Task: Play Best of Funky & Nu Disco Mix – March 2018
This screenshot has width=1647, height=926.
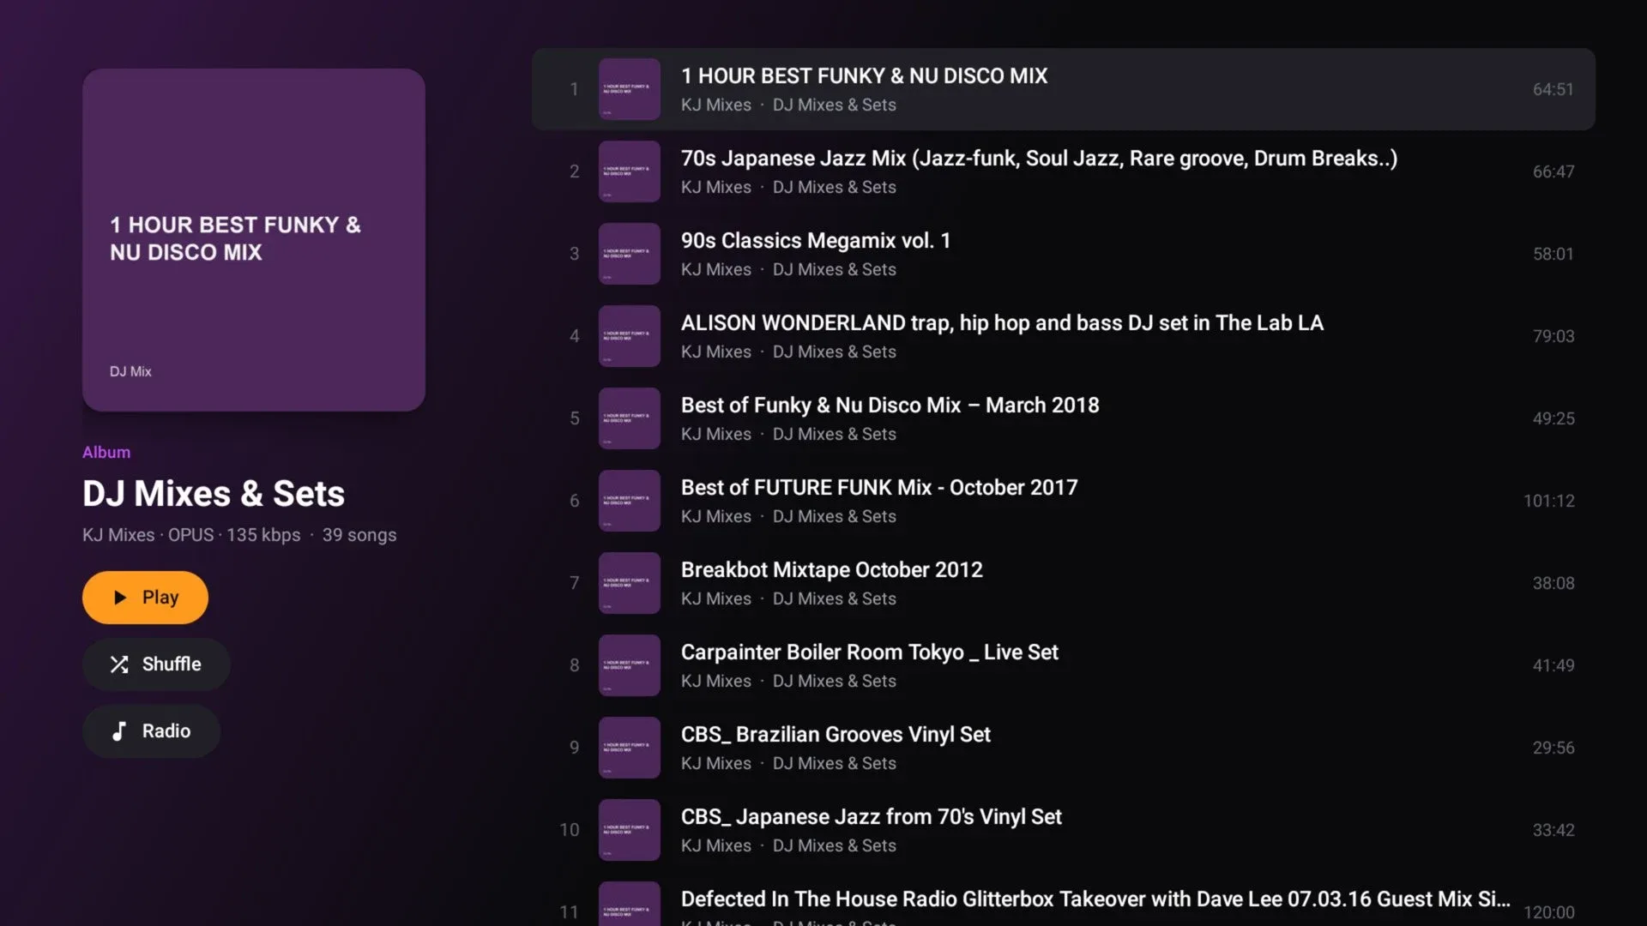Action: (1064, 418)
